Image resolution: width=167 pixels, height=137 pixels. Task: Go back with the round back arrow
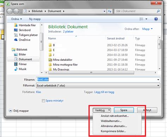click(10, 11)
